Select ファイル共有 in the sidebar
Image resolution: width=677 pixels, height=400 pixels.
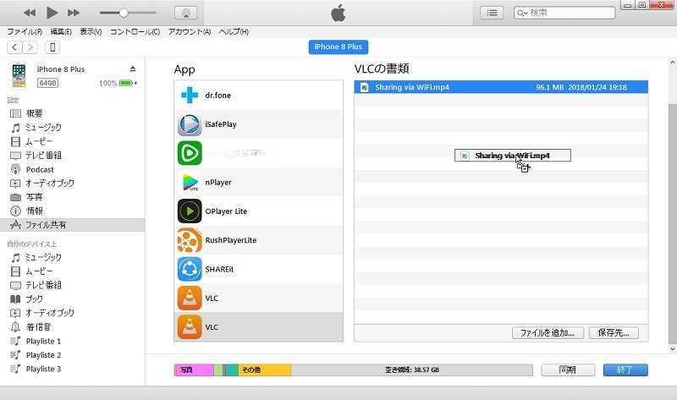tap(73, 225)
